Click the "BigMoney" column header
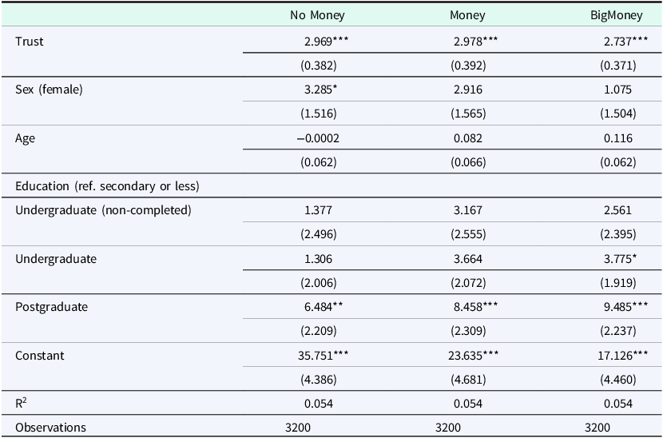 pos(609,15)
